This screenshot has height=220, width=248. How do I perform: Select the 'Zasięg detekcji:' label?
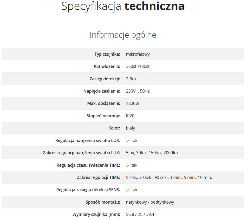105,79
